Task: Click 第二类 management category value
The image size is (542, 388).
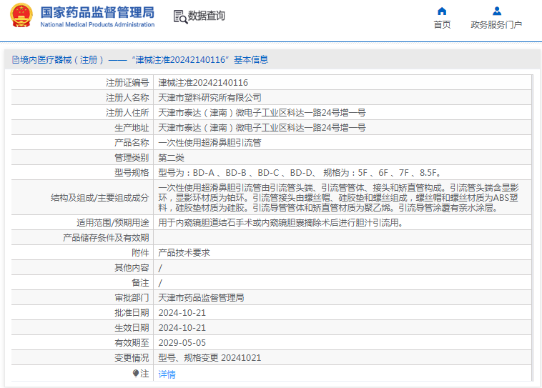Action: (x=171, y=158)
